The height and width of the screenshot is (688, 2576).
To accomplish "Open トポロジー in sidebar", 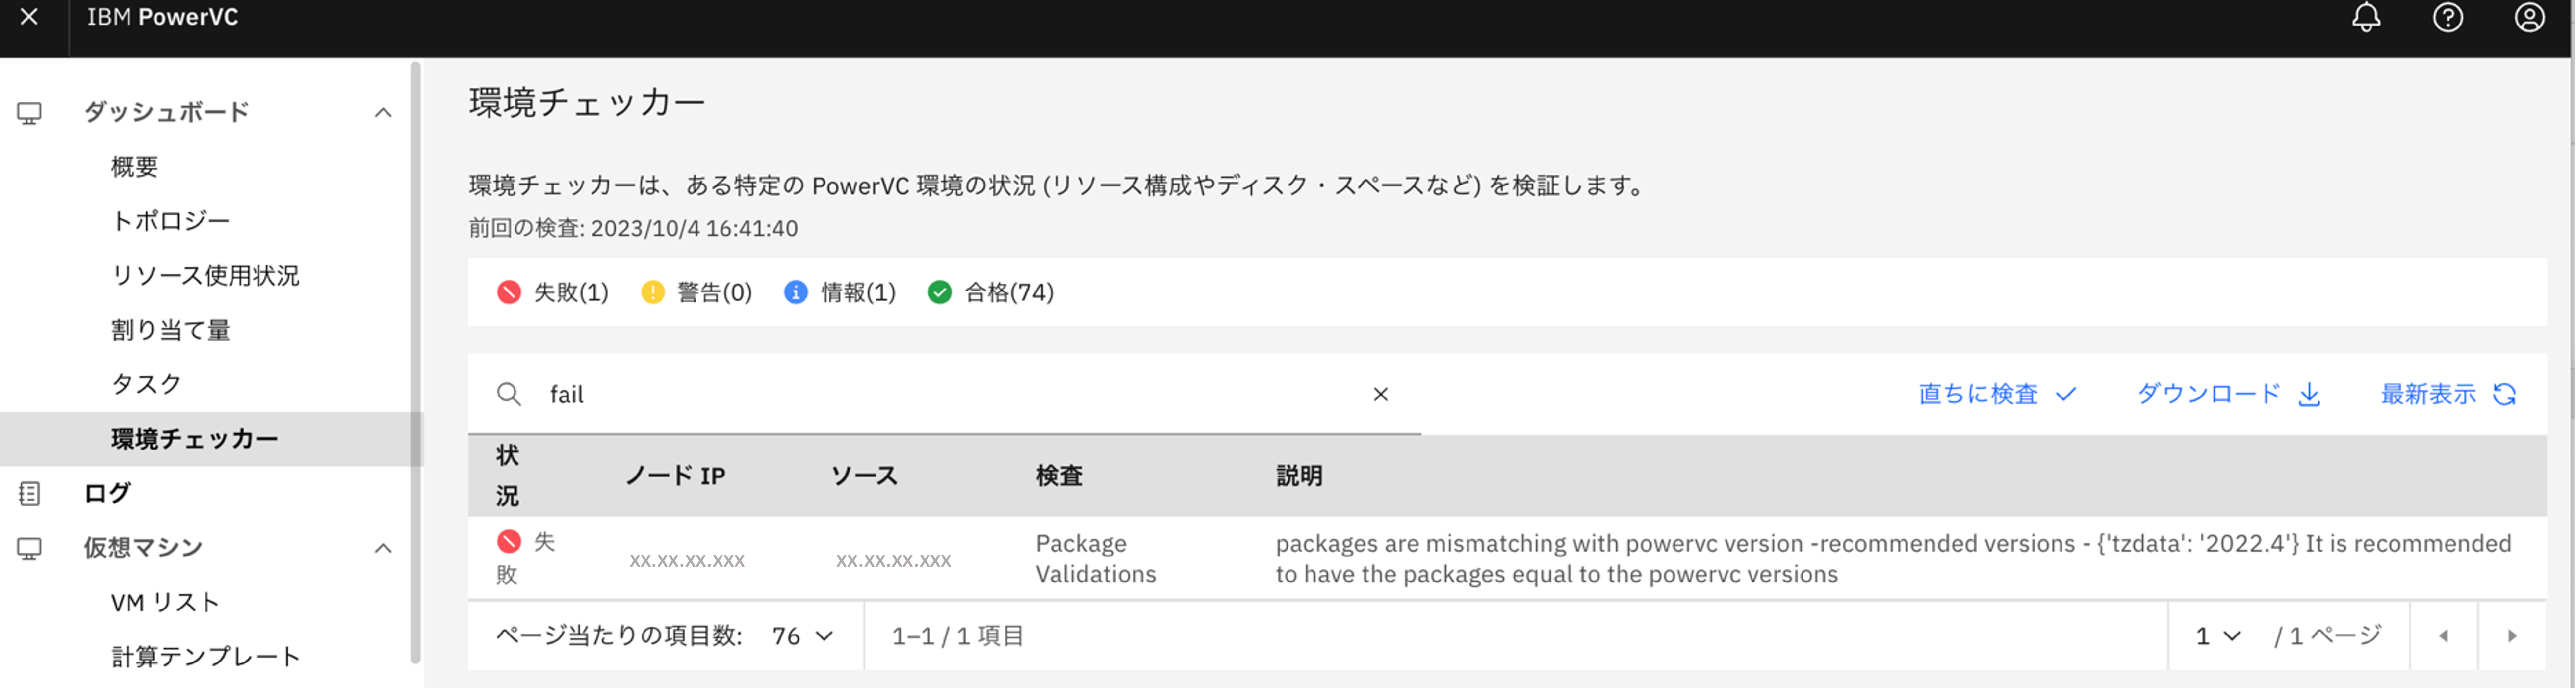I will click(x=171, y=220).
